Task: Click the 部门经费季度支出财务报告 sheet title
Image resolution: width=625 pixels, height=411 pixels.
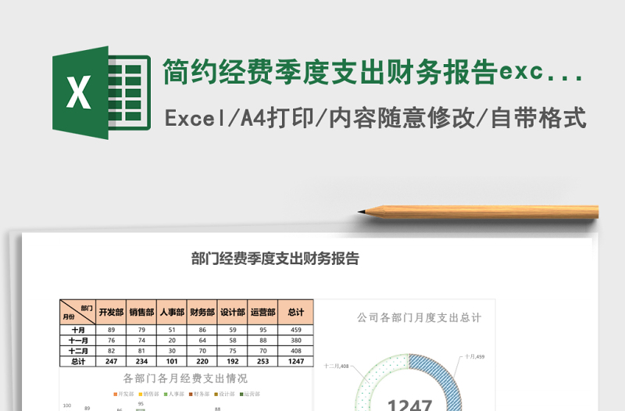Action: (x=275, y=259)
